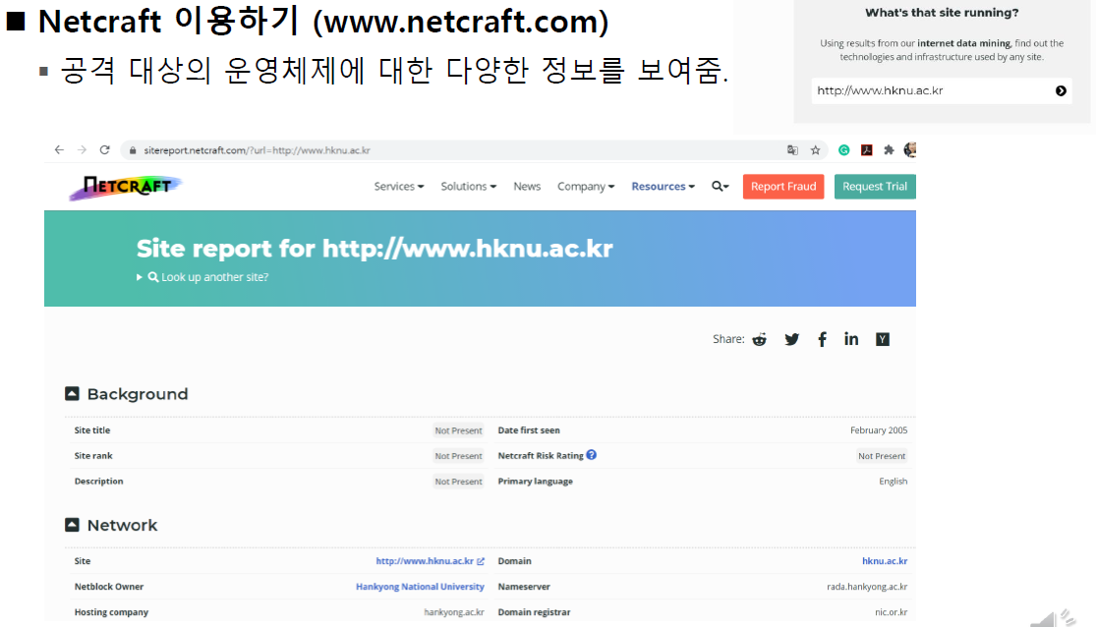
Task: Share the report on LinkedIn
Action: pyautogui.click(x=850, y=339)
